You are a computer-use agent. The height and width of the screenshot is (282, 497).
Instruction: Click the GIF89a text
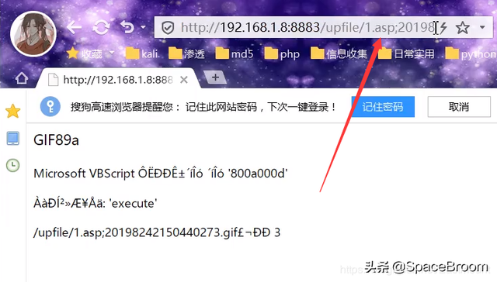[x=56, y=140]
